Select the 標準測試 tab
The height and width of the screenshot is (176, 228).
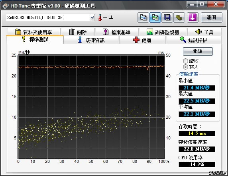click(x=35, y=39)
